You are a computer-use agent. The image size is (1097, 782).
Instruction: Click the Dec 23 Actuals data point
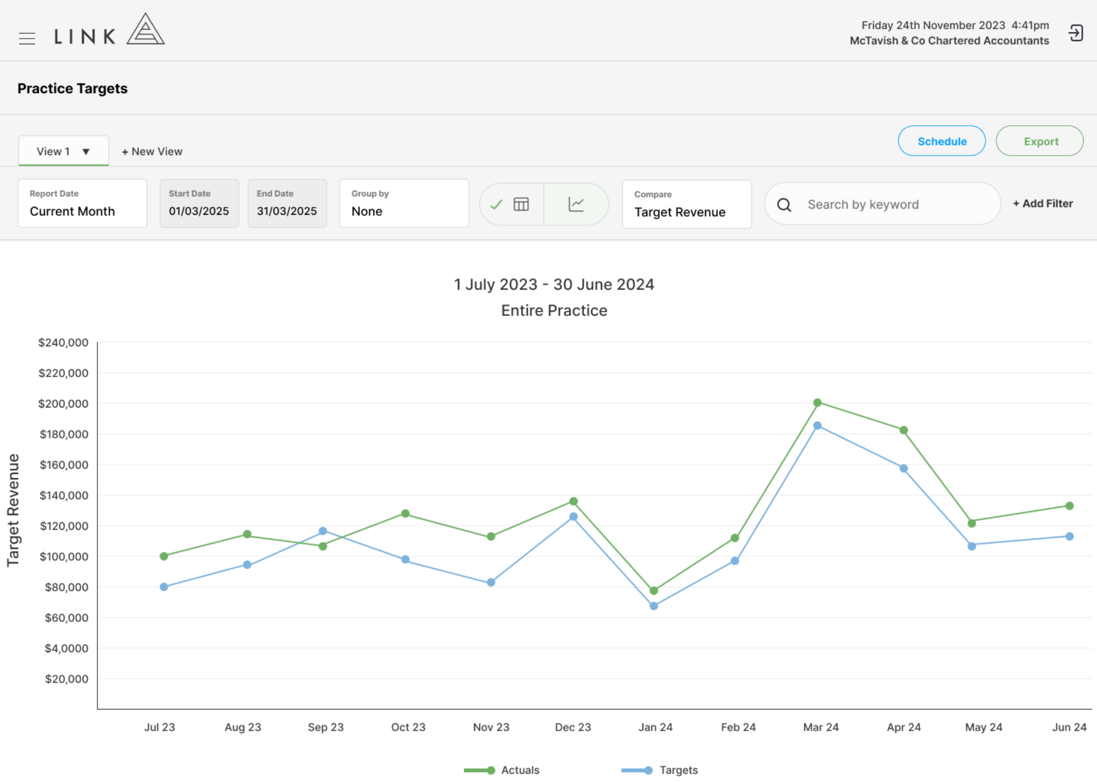573,501
